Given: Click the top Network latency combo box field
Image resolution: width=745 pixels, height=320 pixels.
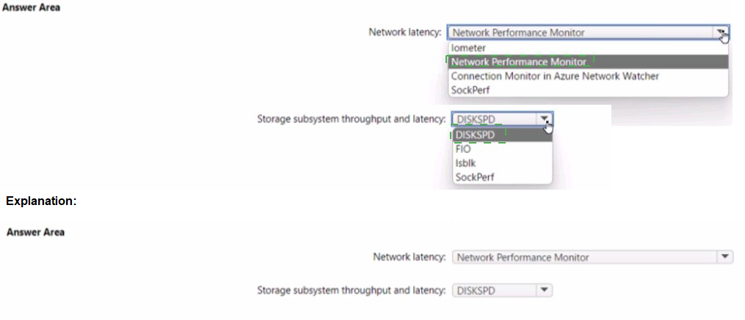Looking at the screenshot, I should tap(580, 33).
